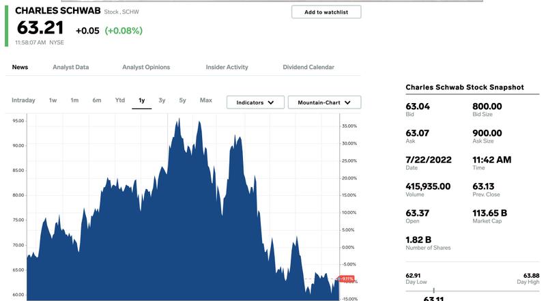Click the red -9.11% price marker
The width and height of the screenshot is (546, 301).
[x=346, y=278]
